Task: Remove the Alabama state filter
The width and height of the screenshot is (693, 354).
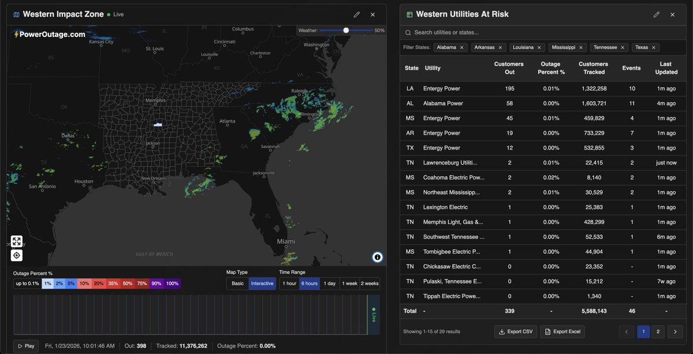Action: 461,47
